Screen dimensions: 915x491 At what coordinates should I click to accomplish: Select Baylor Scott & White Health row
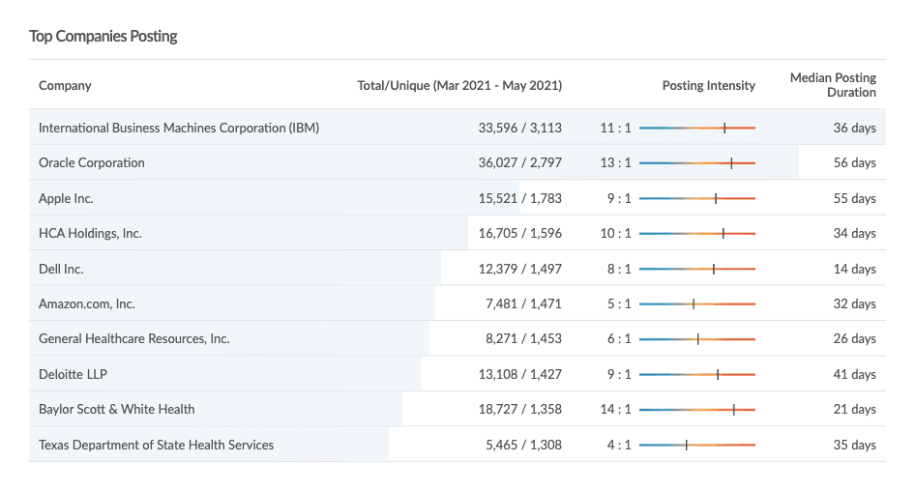tap(117, 409)
